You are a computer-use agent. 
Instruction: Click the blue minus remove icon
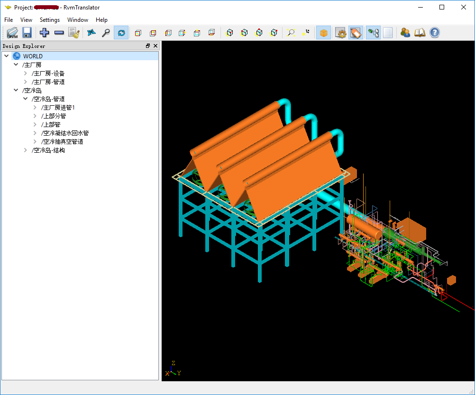pyautogui.click(x=59, y=33)
